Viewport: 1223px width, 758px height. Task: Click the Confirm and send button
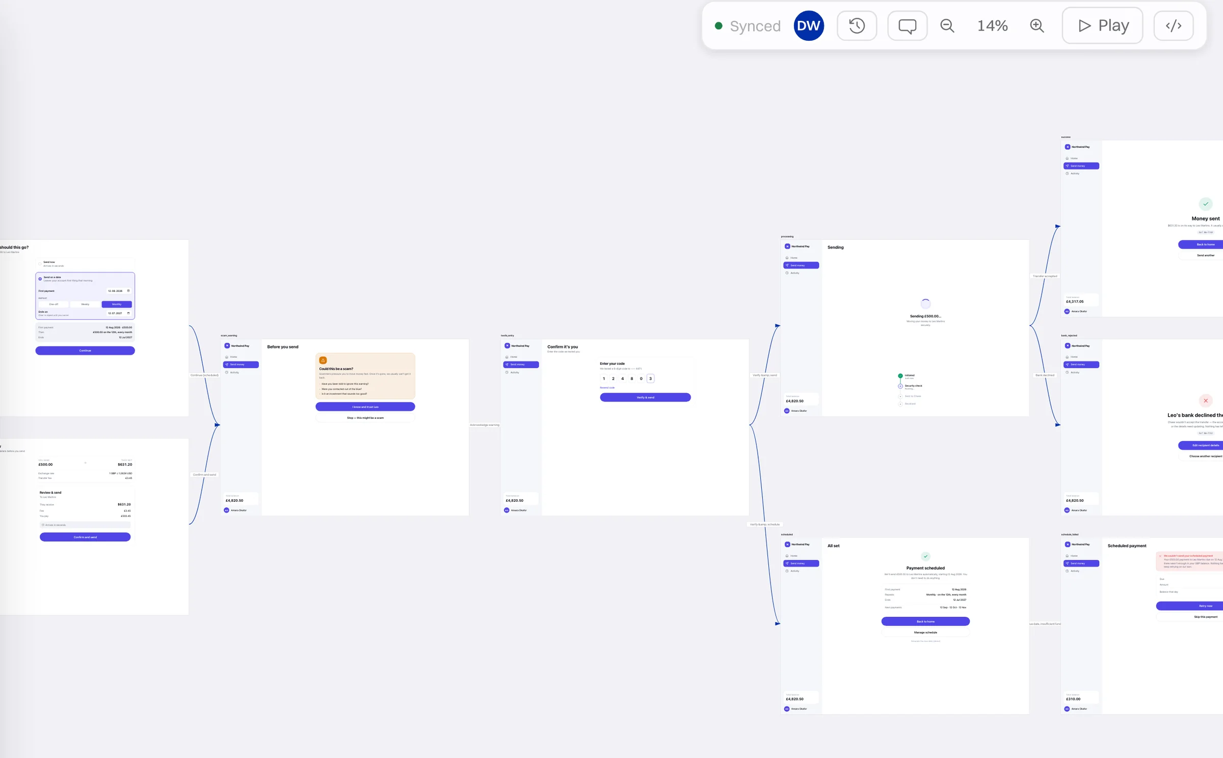(85, 537)
